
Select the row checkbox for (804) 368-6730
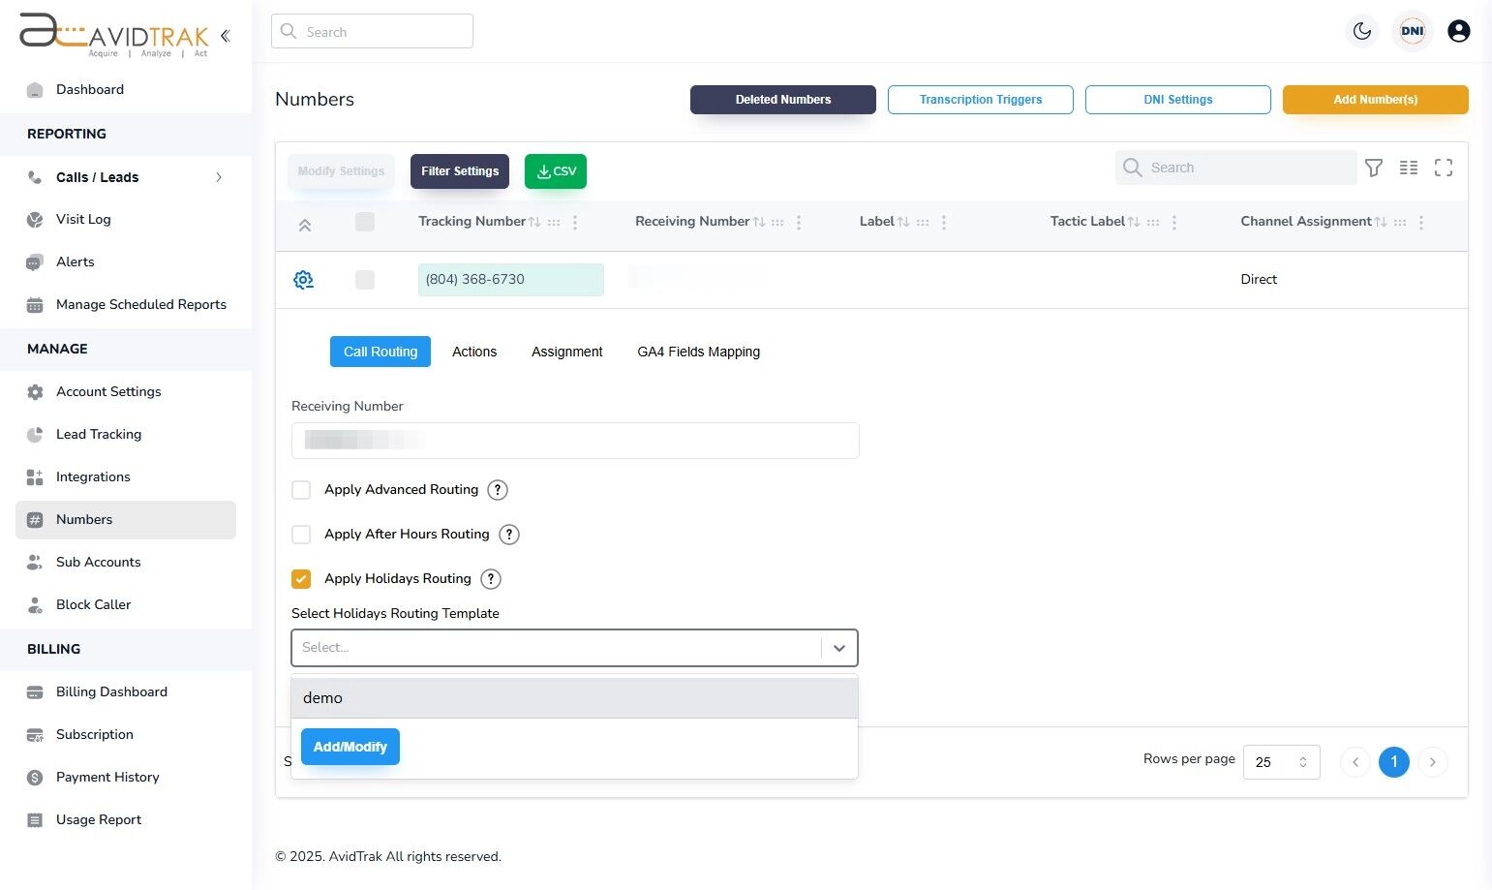point(365,280)
